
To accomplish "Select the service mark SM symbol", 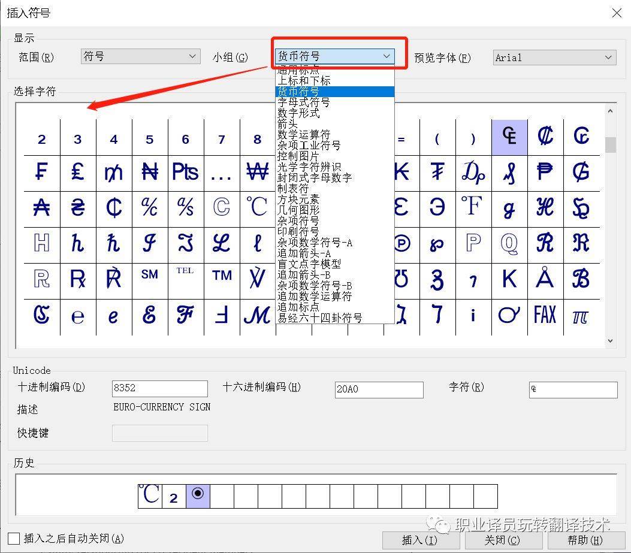I will tap(150, 274).
